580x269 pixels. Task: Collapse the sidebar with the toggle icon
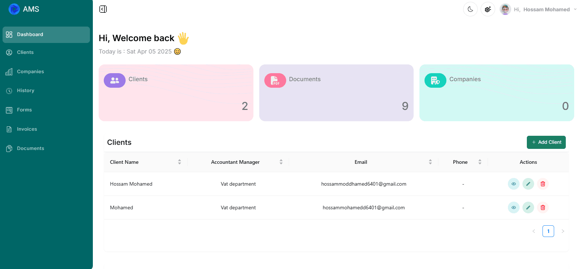[x=103, y=9]
